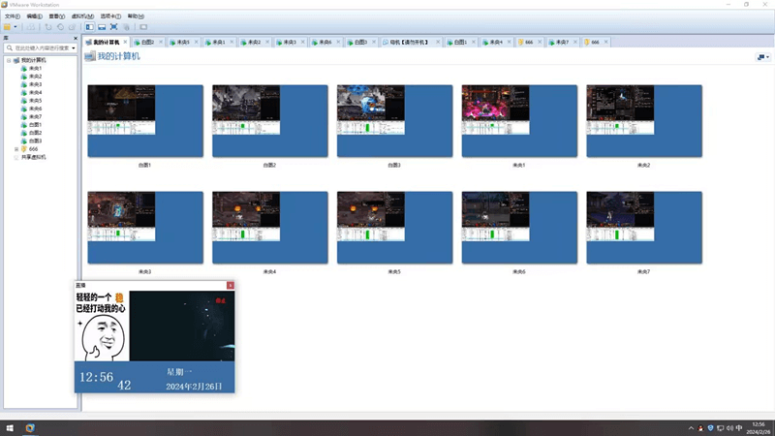The height and width of the screenshot is (436, 775).
Task: Click the Unity mode toolbar icon
Action: (127, 27)
